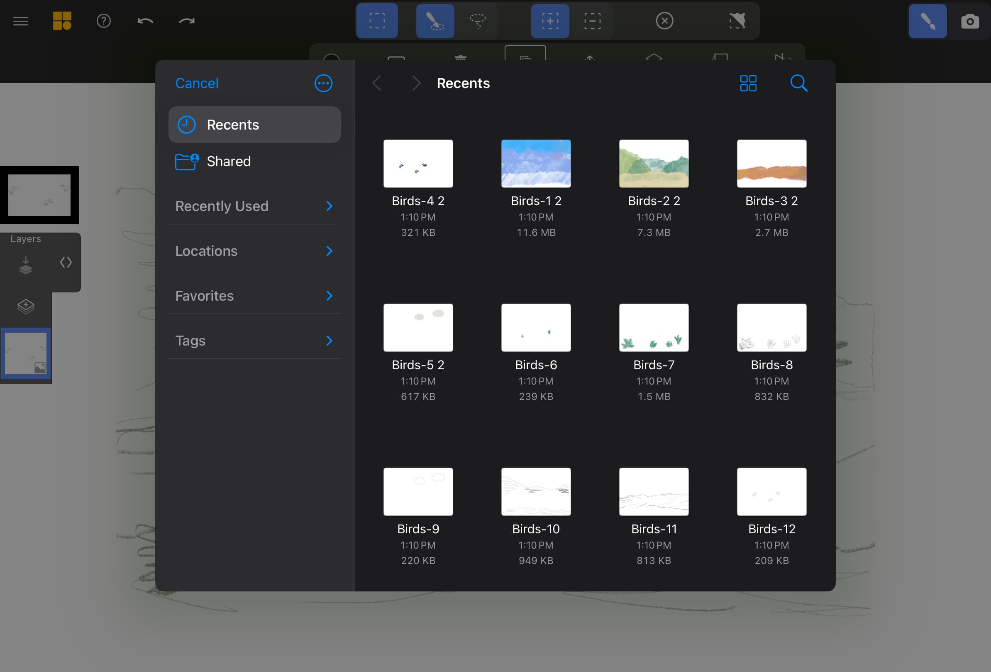This screenshot has height=672, width=991.
Task: Click Cancel to dismiss the dialog
Action: point(197,83)
